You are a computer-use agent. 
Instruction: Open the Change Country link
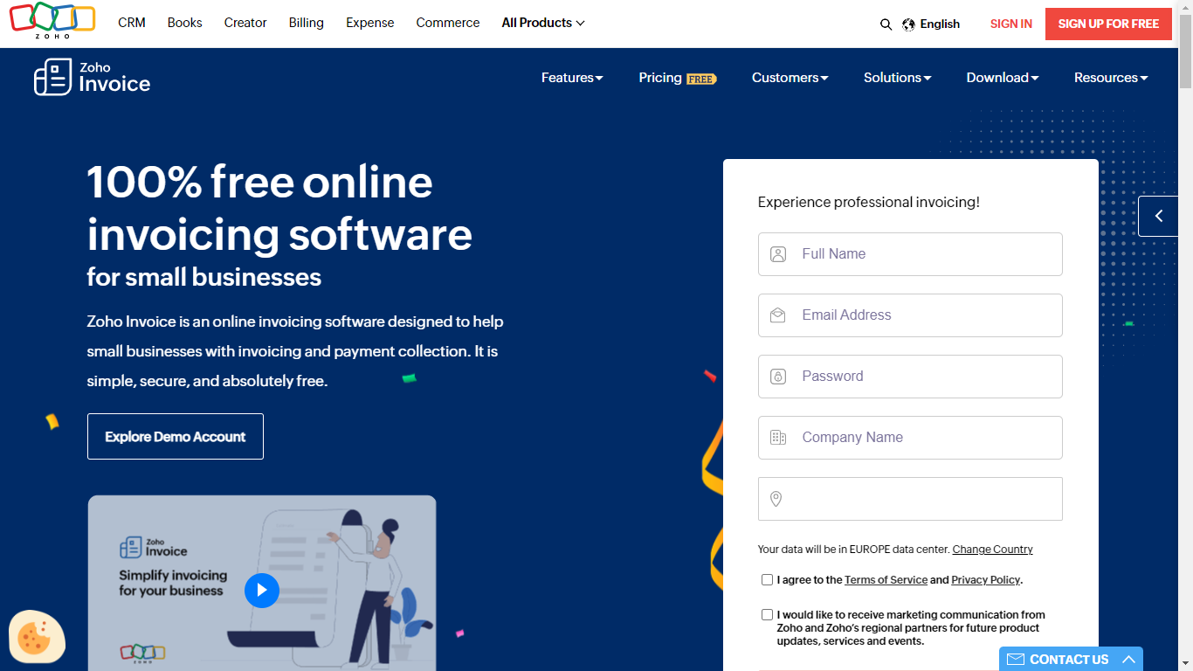(992, 550)
